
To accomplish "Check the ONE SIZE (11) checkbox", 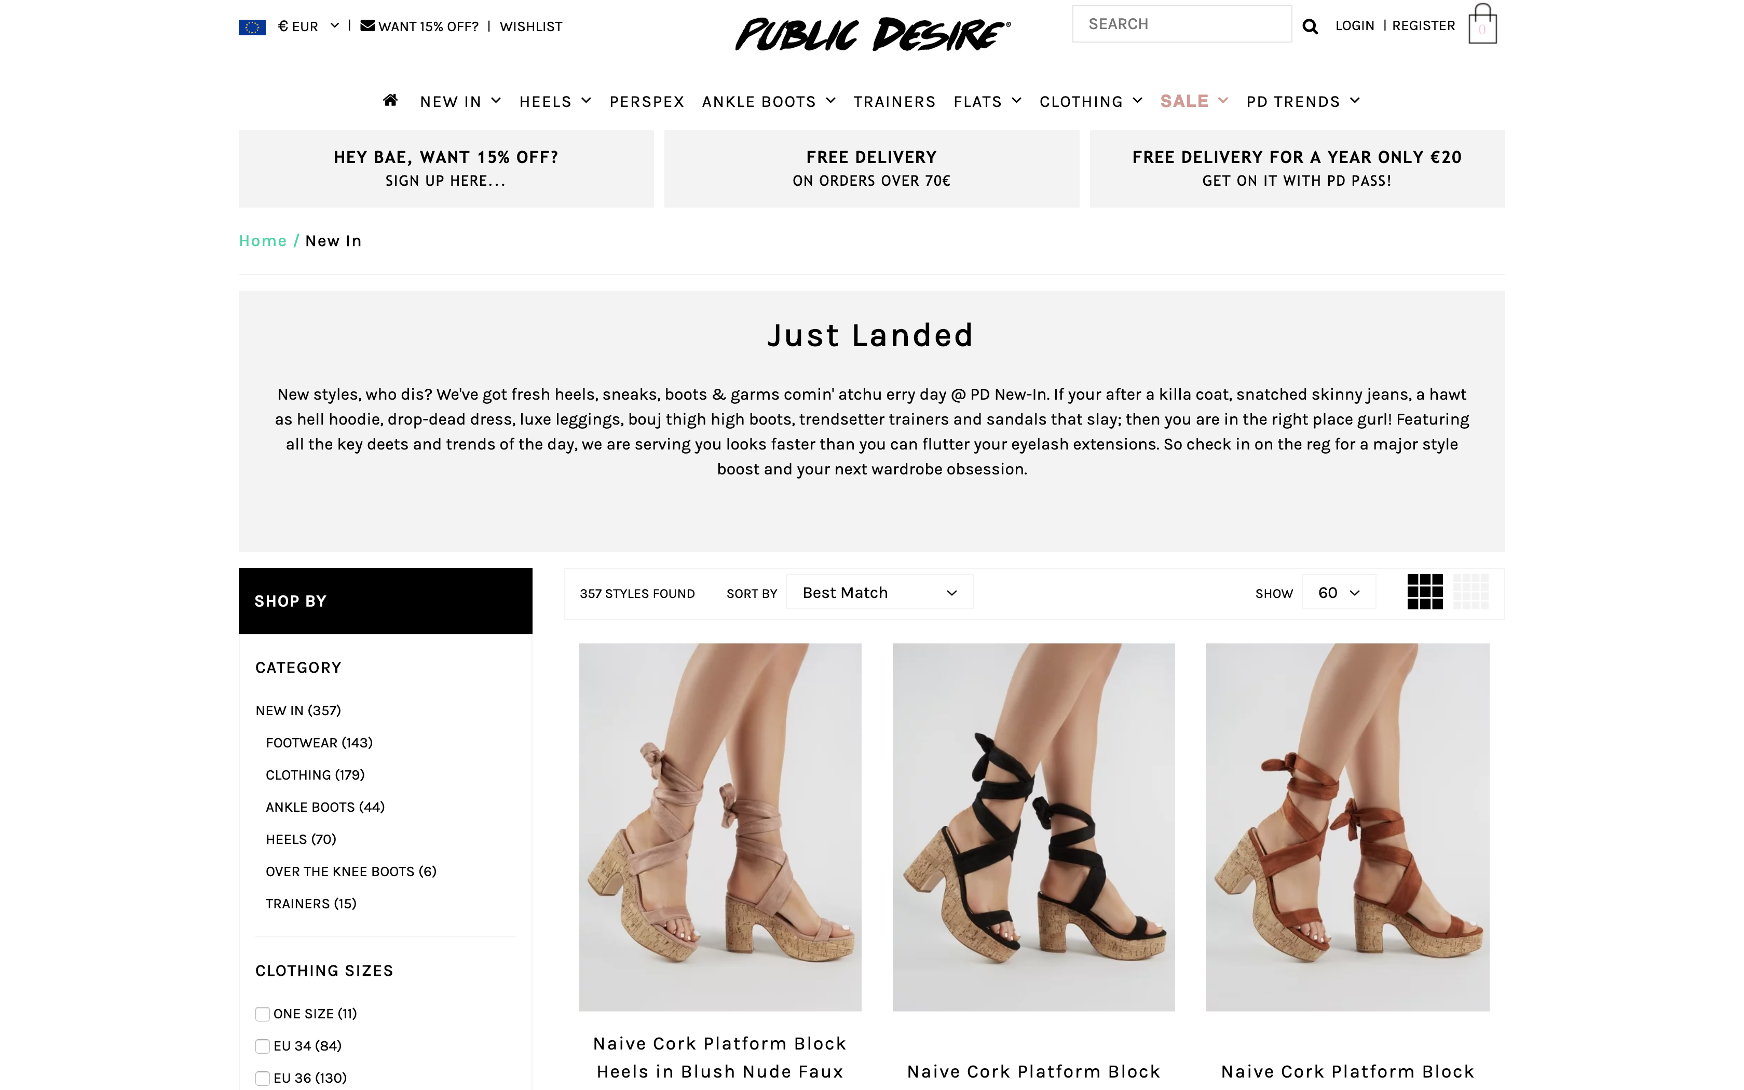I will point(262,1014).
